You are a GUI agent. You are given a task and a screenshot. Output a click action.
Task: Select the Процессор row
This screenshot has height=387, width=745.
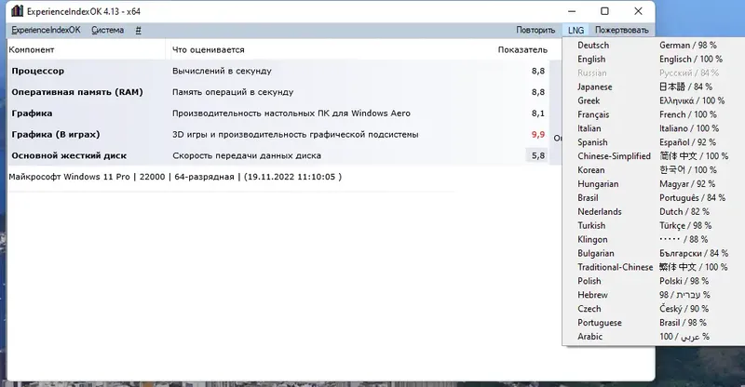[278, 71]
